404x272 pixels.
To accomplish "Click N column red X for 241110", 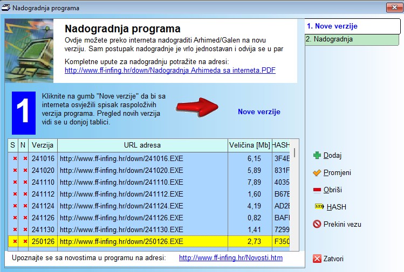I will click(25, 182).
